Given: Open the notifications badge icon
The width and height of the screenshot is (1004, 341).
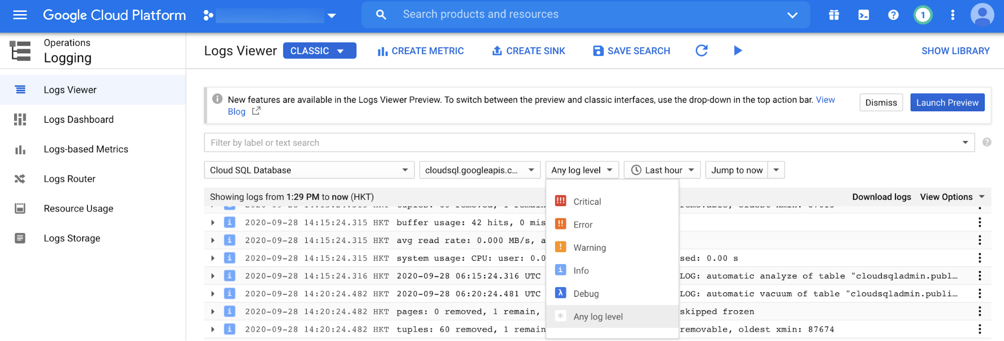Looking at the screenshot, I should tap(923, 15).
